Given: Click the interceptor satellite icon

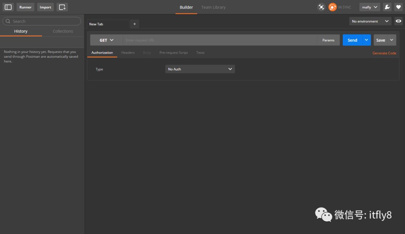Looking at the screenshot, I should pos(321,7).
